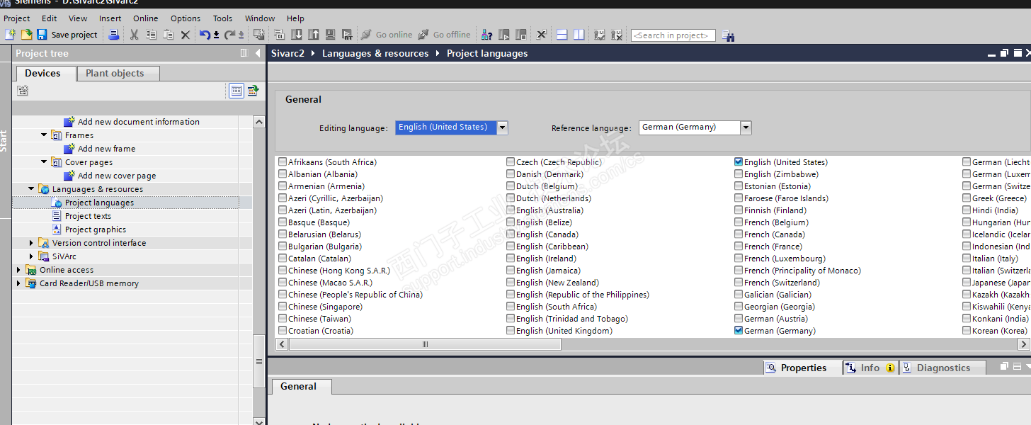
Task: Split editor space vertically icon
Action: tap(579, 35)
